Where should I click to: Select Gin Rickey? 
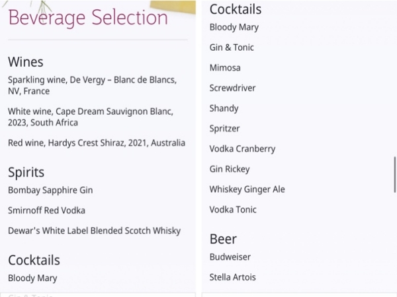click(230, 169)
